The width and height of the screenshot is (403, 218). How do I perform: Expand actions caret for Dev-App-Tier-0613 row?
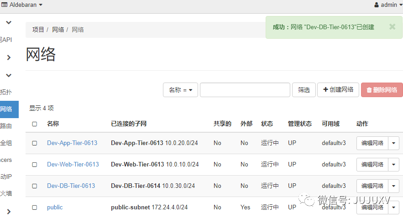click(394, 143)
